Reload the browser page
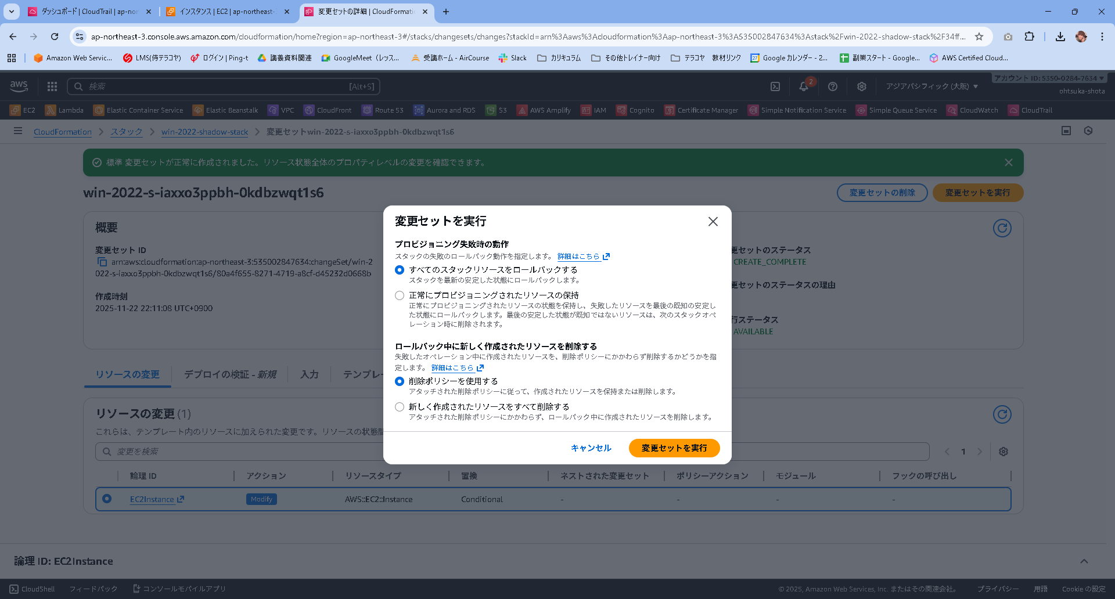Screen dimensions: 1115x599 point(55,37)
